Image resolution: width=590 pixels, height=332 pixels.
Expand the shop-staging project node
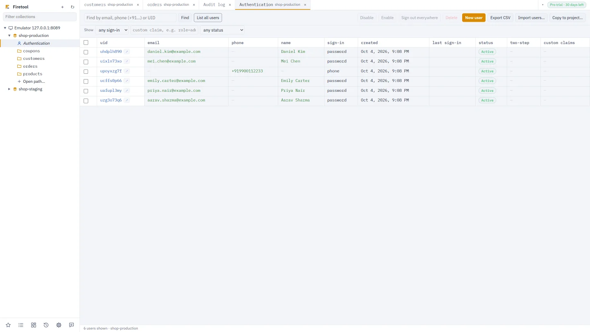click(x=9, y=89)
